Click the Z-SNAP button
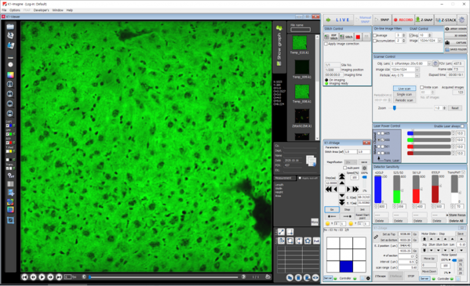The width and height of the screenshot is (470, 286). [424, 20]
